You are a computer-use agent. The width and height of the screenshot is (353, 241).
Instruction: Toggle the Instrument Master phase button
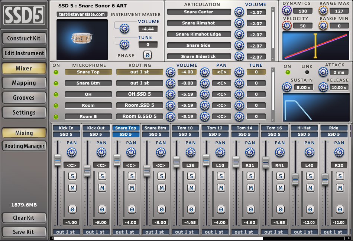point(148,55)
